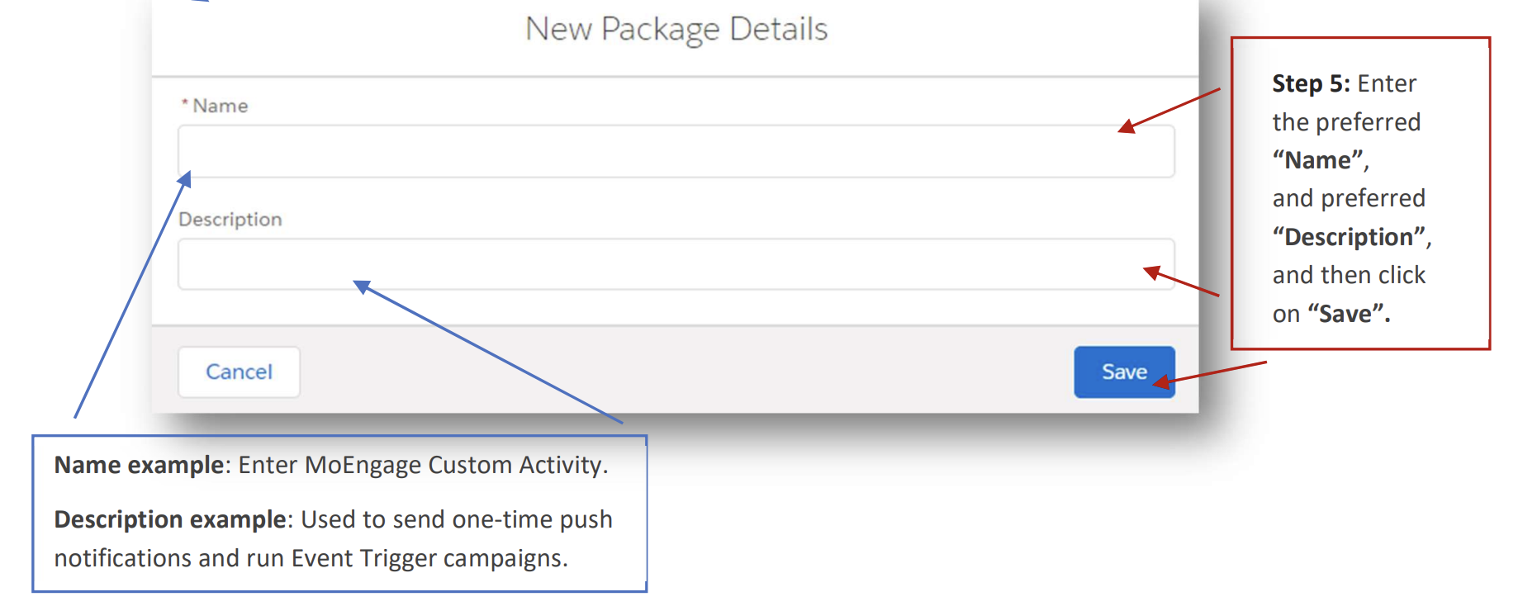Click the bold "Name" word in Step 5 box

(1317, 160)
